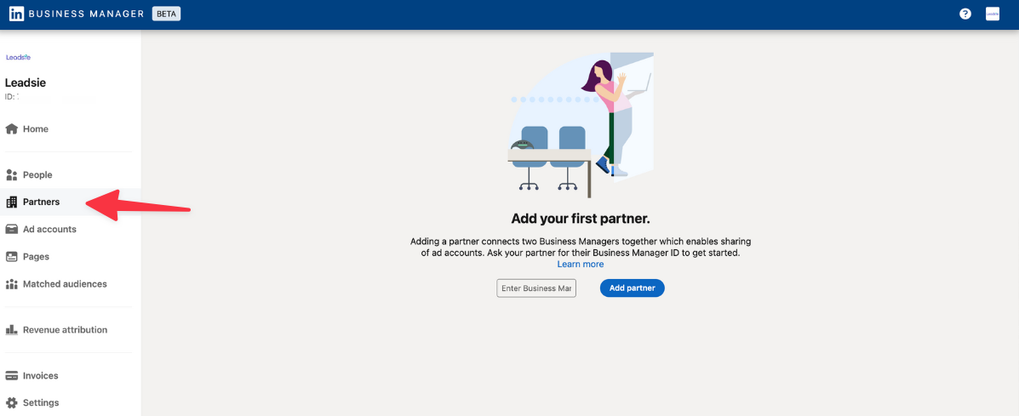The image size is (1019, 416).
Task: Open the Leadsie account avatar menu
Action: tap(993, 14)
